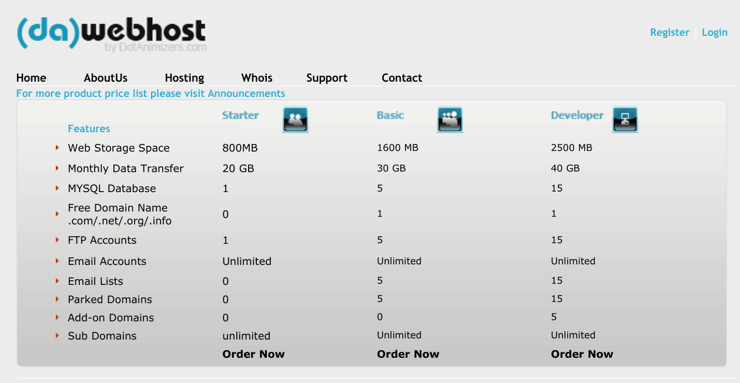Open the Hosting menu item

pos(185,78)
